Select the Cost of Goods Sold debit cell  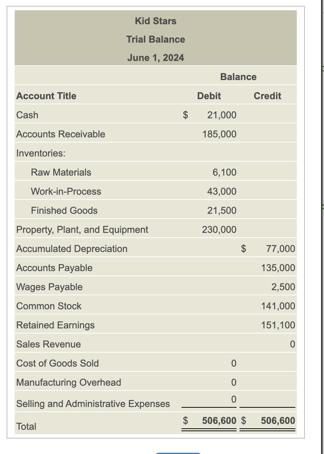(x=233, y=363)
